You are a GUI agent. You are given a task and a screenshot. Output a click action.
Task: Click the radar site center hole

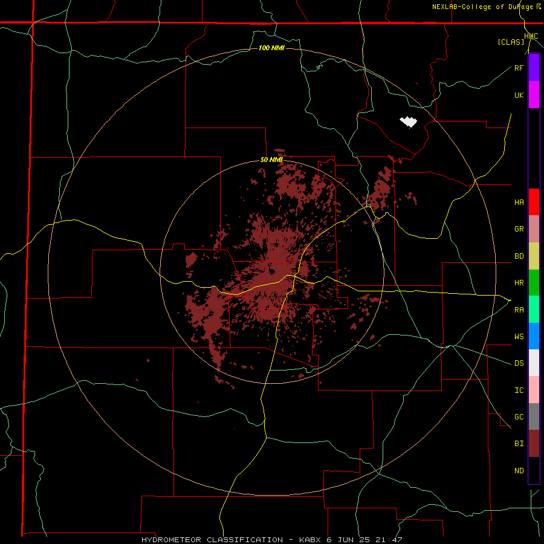pos(272,271)
